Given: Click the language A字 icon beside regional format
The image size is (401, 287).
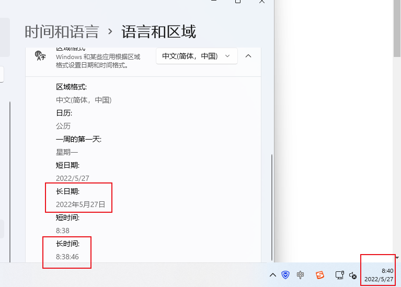Looking at the screenshot, I should pyautogui.click(x=40, y=56).
